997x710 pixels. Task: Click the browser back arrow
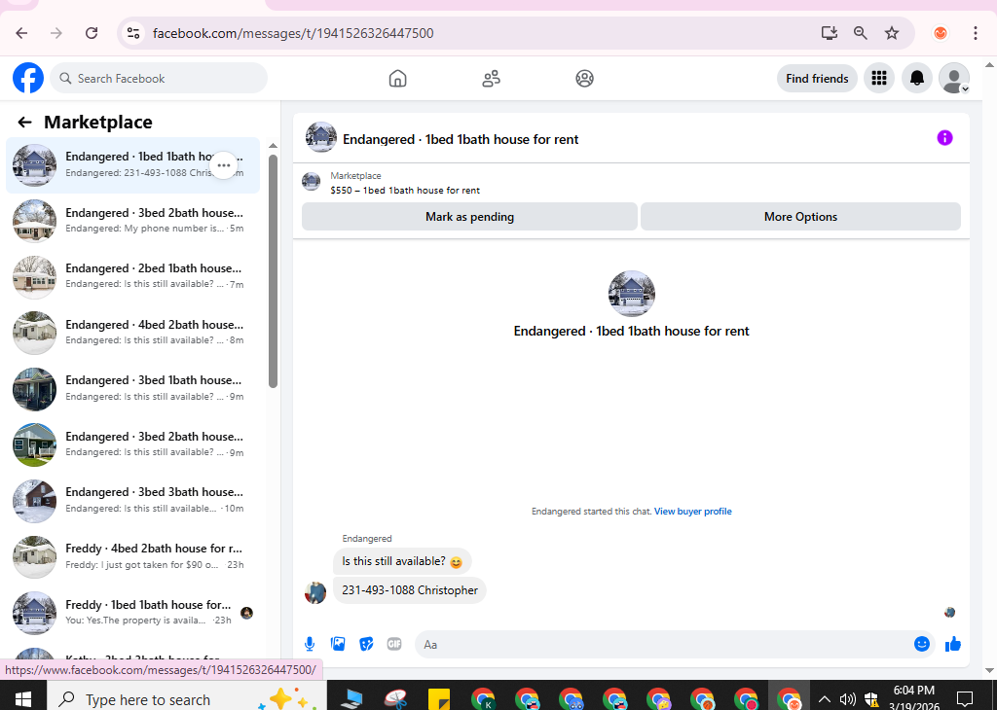point(21,33)
